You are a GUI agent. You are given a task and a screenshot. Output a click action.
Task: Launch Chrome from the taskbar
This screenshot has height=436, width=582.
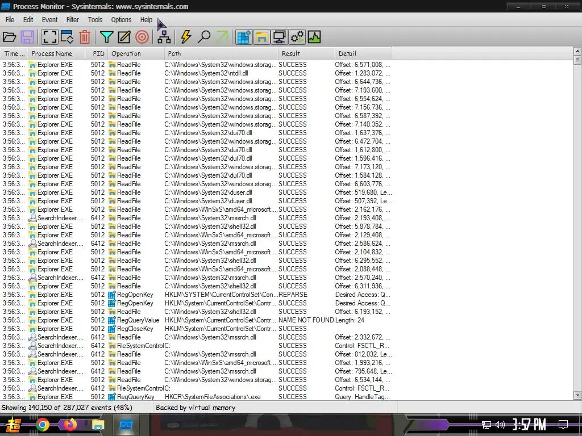[x=43, y=425]
